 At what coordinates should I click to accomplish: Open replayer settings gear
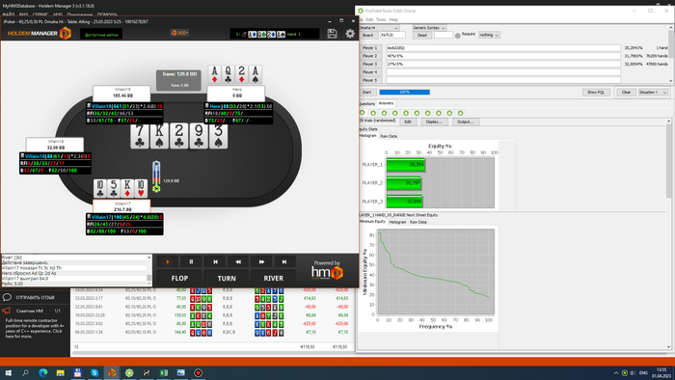tap(350, 34)
